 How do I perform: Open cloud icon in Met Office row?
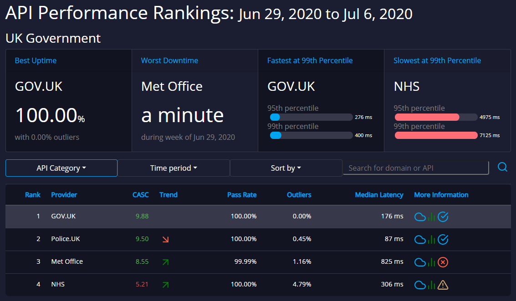tap(420, 262)
